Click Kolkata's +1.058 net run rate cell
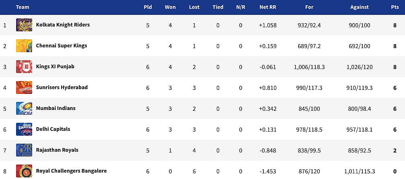405x179 pixels. click(x=268, y=25)
